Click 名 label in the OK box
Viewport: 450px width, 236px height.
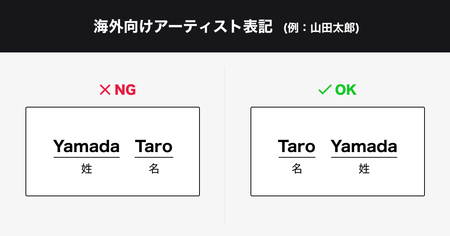point(297,169)
